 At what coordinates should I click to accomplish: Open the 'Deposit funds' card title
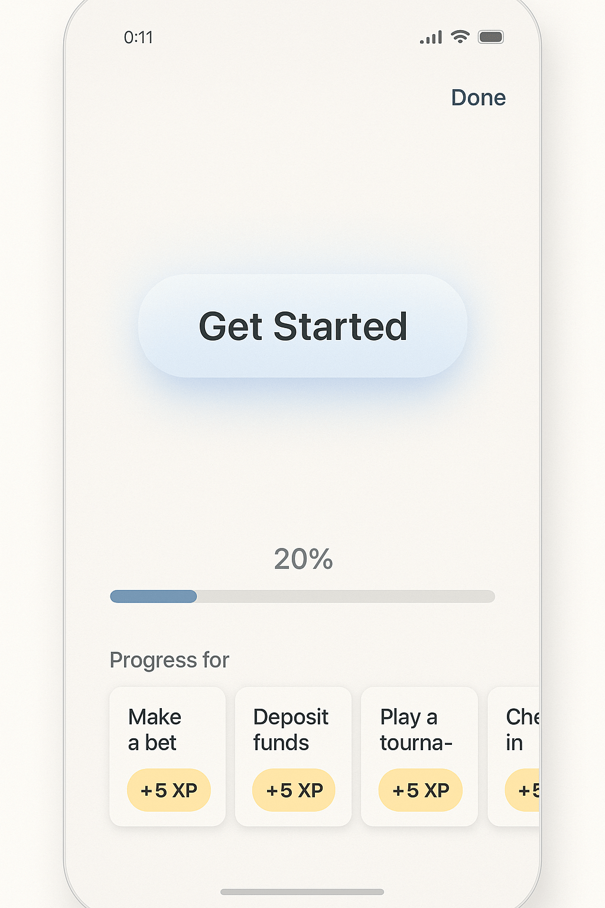pos(291,729)
